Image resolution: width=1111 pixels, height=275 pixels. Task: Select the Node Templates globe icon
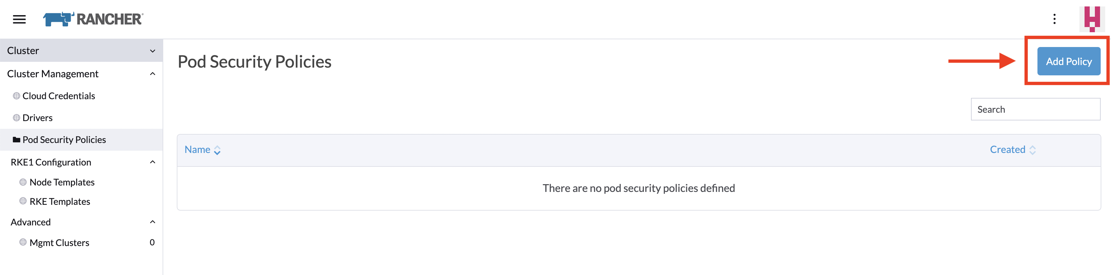pos(23,182)
